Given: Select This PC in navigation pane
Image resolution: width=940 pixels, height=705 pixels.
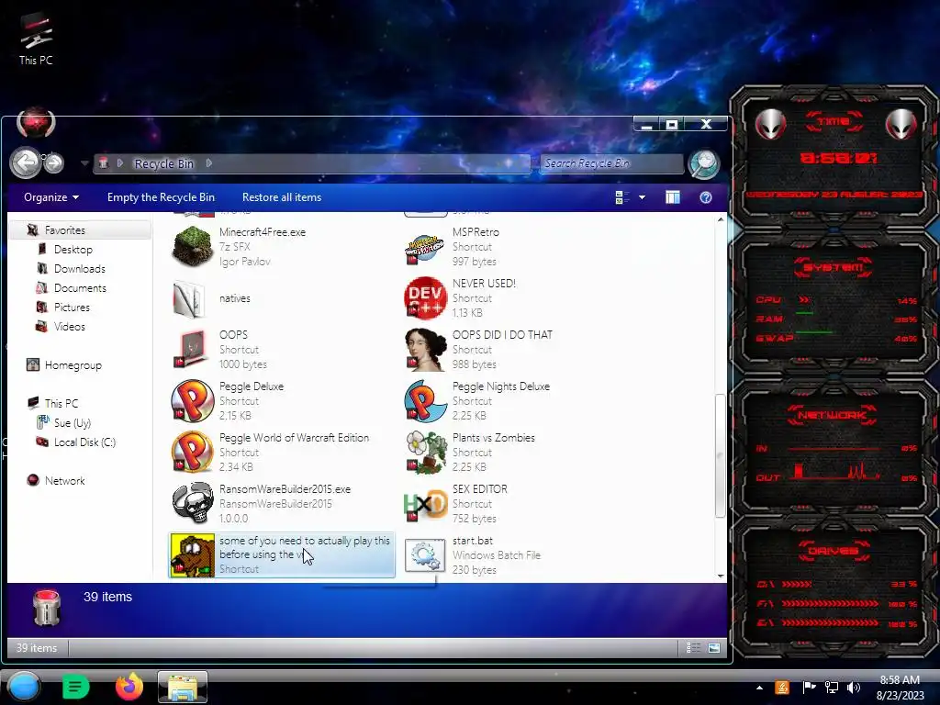Looking at the screenshot, I should pyautogui.click(x=62, y=404).
